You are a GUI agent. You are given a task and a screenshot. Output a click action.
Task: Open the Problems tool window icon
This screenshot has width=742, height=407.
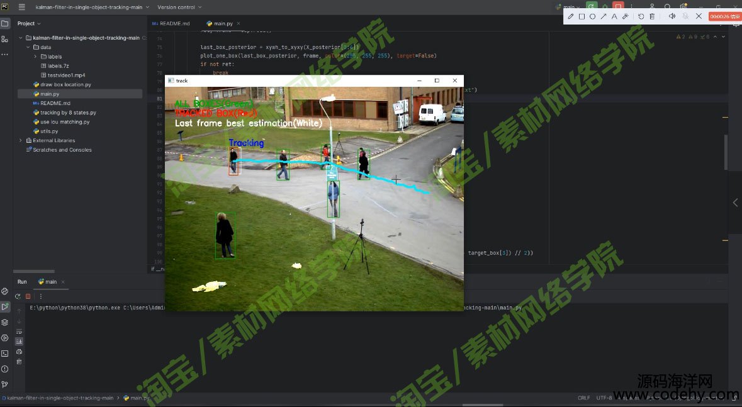click(5, 369)
